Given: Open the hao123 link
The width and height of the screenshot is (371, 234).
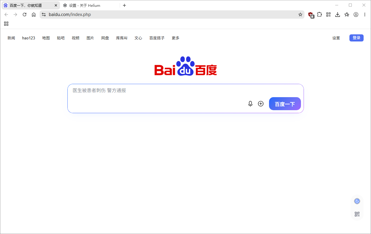Looking at the screenshot, I should point(29,38).
